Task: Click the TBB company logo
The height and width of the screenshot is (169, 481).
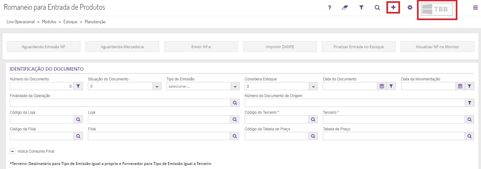Action: click(x=437, y=9)
